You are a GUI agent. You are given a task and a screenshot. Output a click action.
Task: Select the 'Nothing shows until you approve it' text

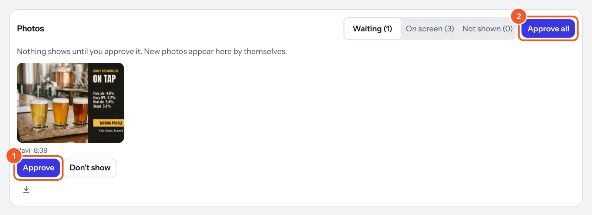coord(79,52)
